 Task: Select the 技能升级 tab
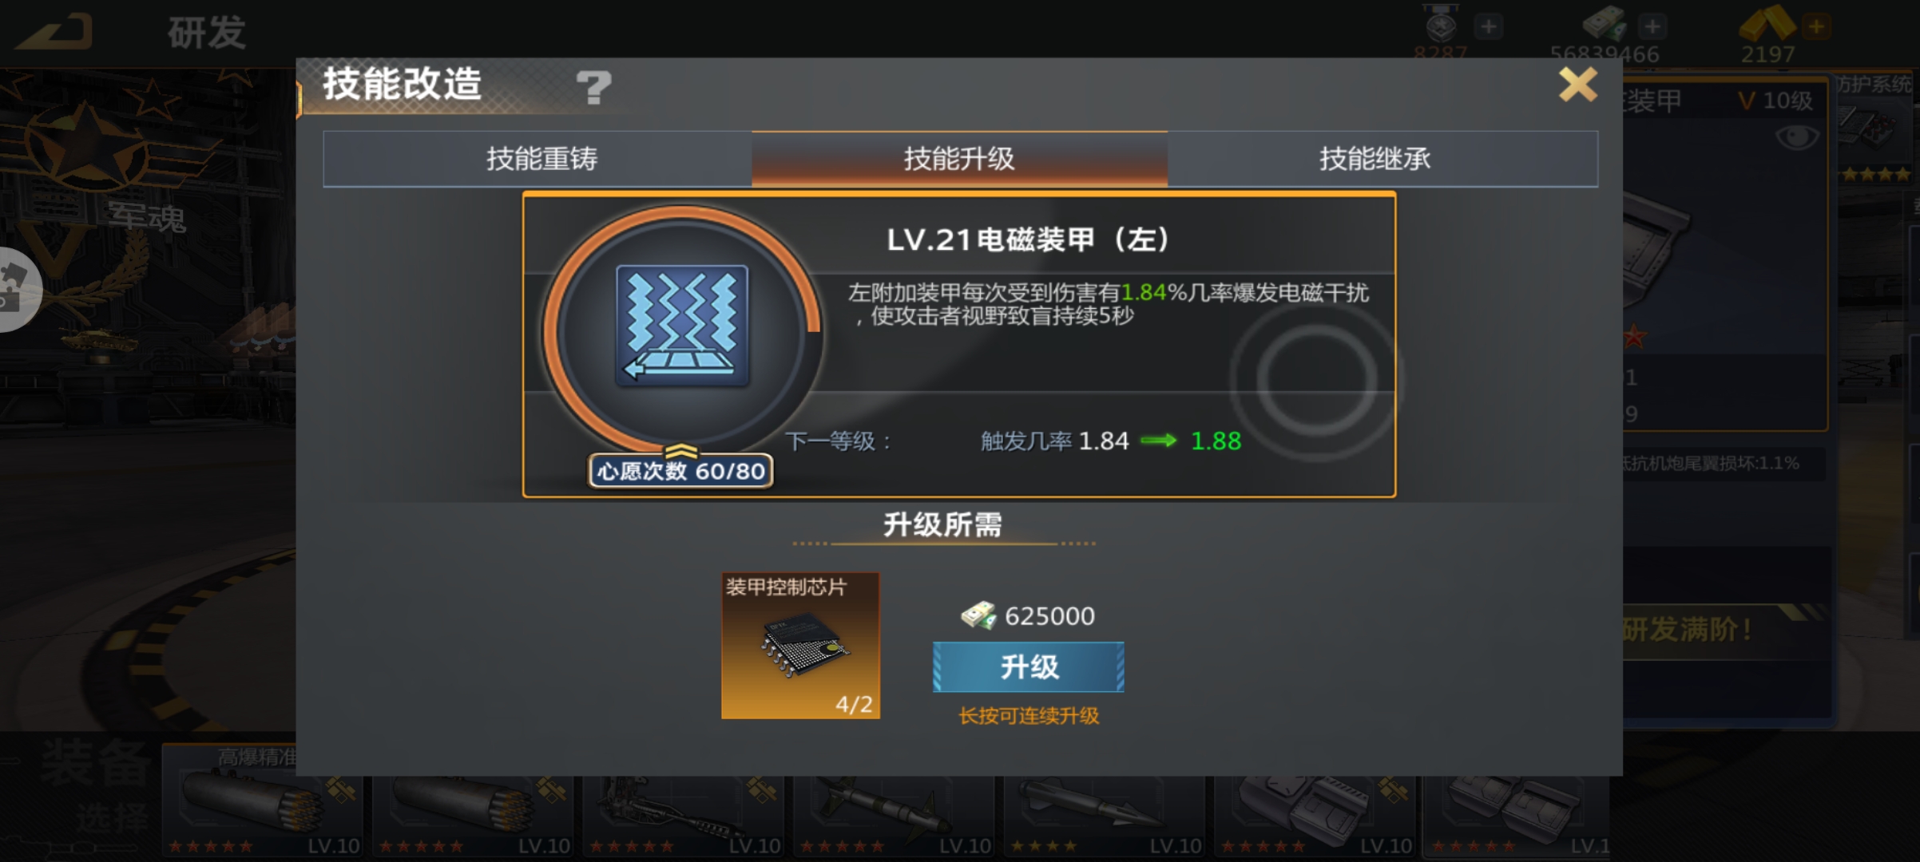[959, 159]
